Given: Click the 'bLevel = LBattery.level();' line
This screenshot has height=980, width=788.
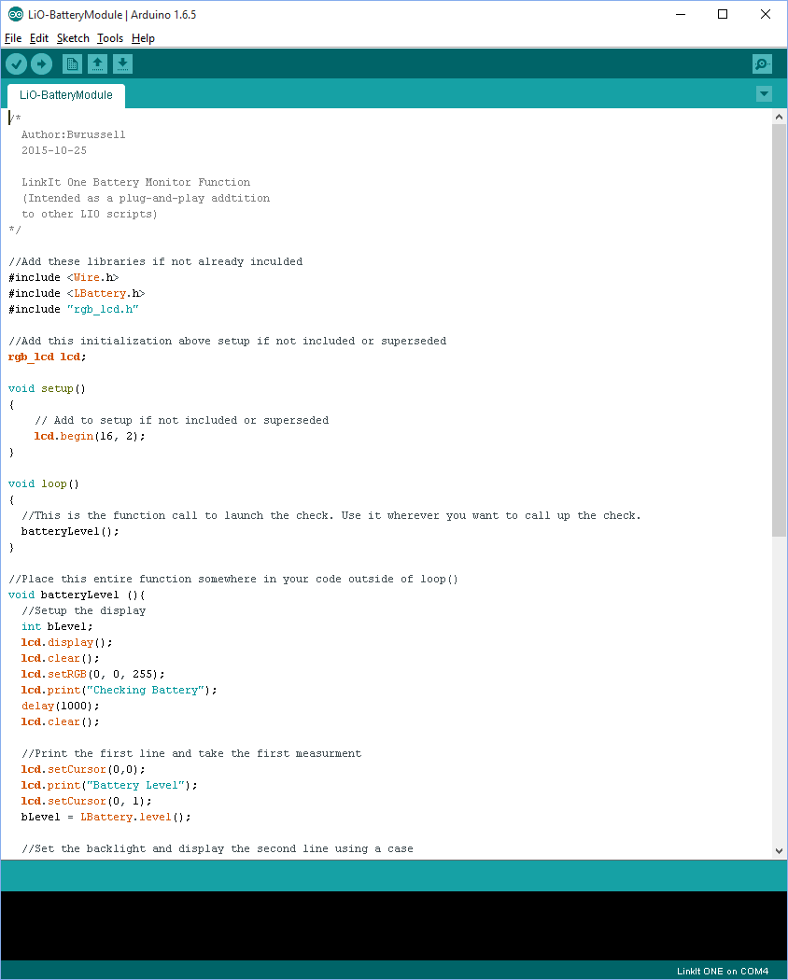Looking at the screenshot, I should [106, 817].
